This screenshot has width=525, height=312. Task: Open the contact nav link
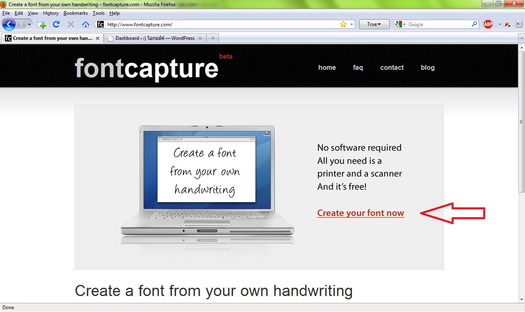[x=392, y=67]
